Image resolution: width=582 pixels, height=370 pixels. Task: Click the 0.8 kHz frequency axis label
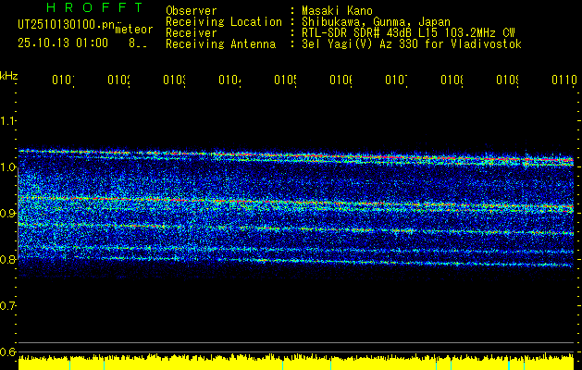point(8,260)
